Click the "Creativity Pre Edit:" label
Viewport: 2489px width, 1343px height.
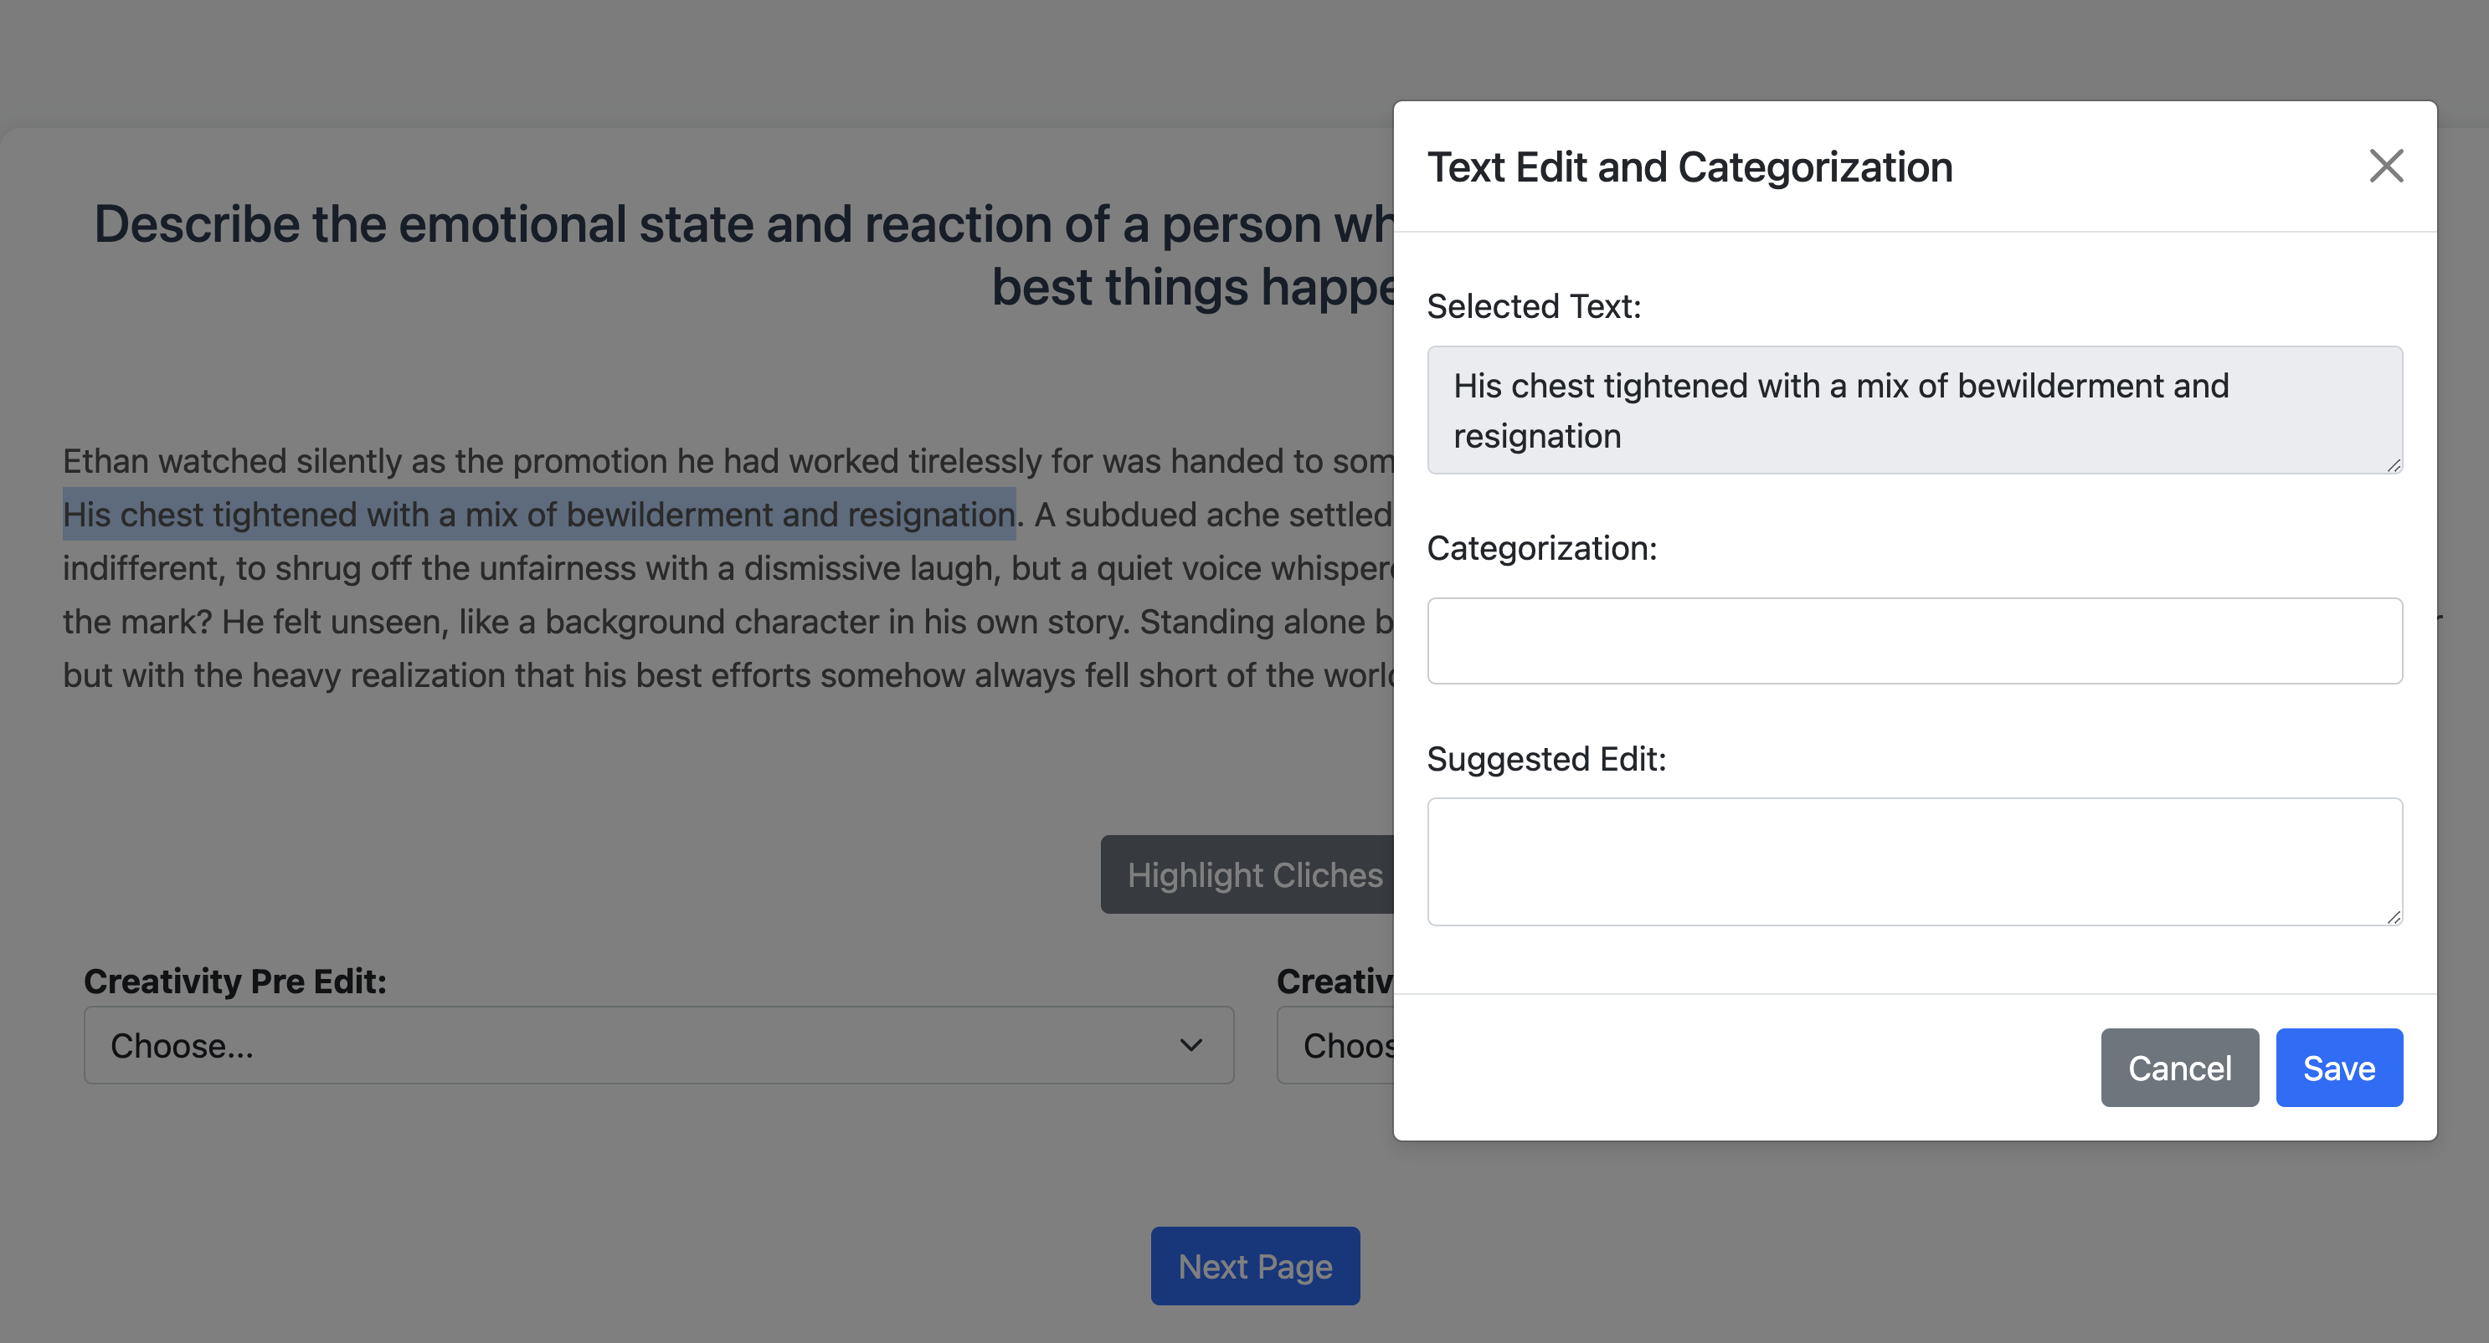click(x=234, y=981)
